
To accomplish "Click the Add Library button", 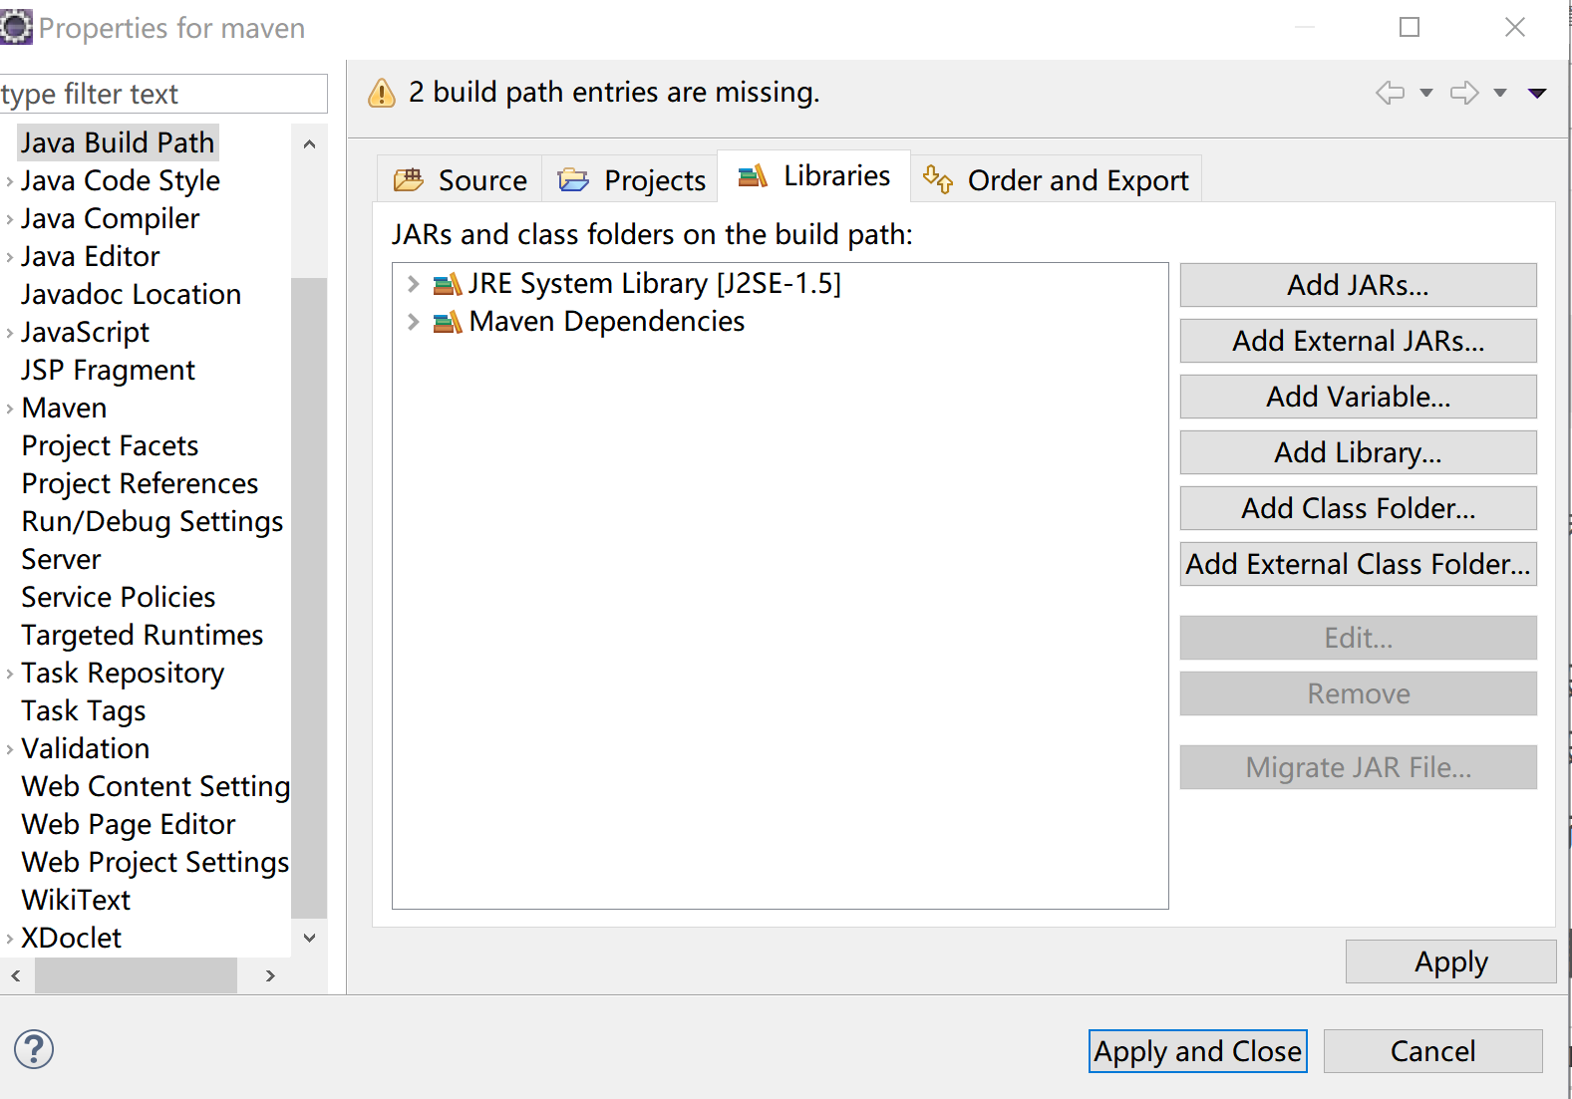I will coord(1358,452).
